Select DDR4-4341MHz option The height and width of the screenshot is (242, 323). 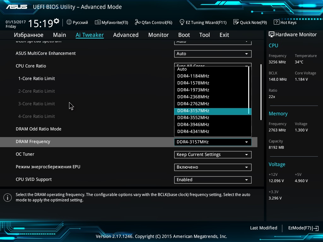[211, 131]
